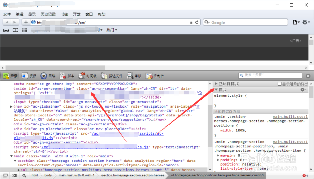Click the page's horizontal scrollbar thumb
The image size is (314, 179).
point(55,68)
